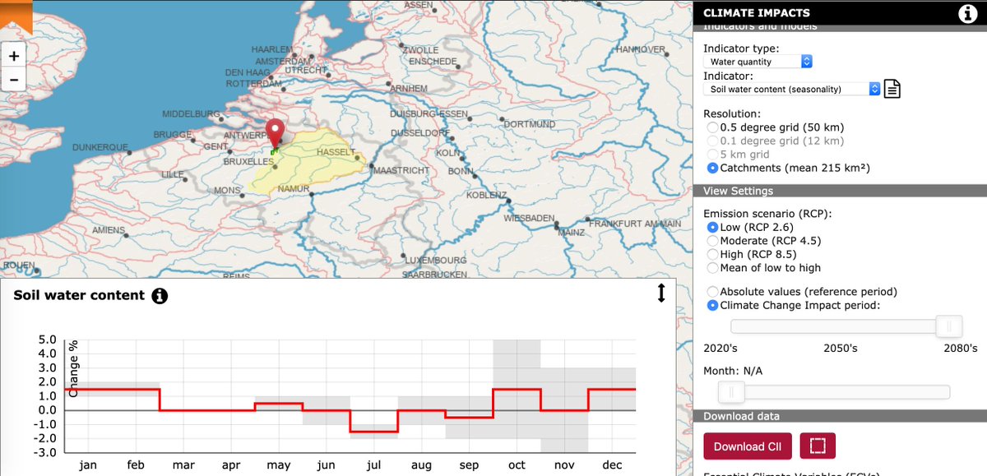987x476 pixels.
Task: Select 0.1 degree grid resolution
Action: (x=713, y=141)
